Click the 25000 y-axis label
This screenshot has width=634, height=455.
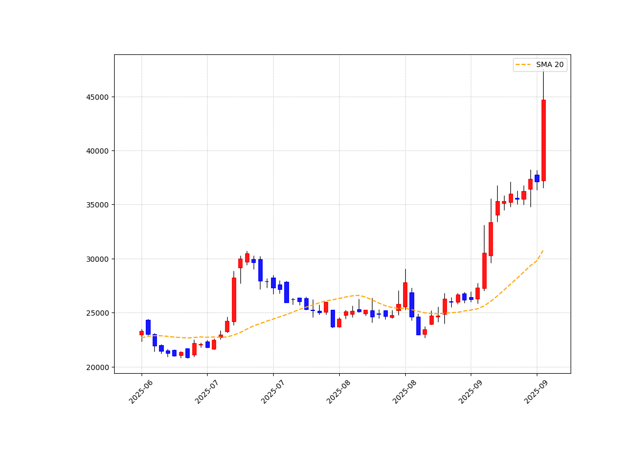click(97, 313)
